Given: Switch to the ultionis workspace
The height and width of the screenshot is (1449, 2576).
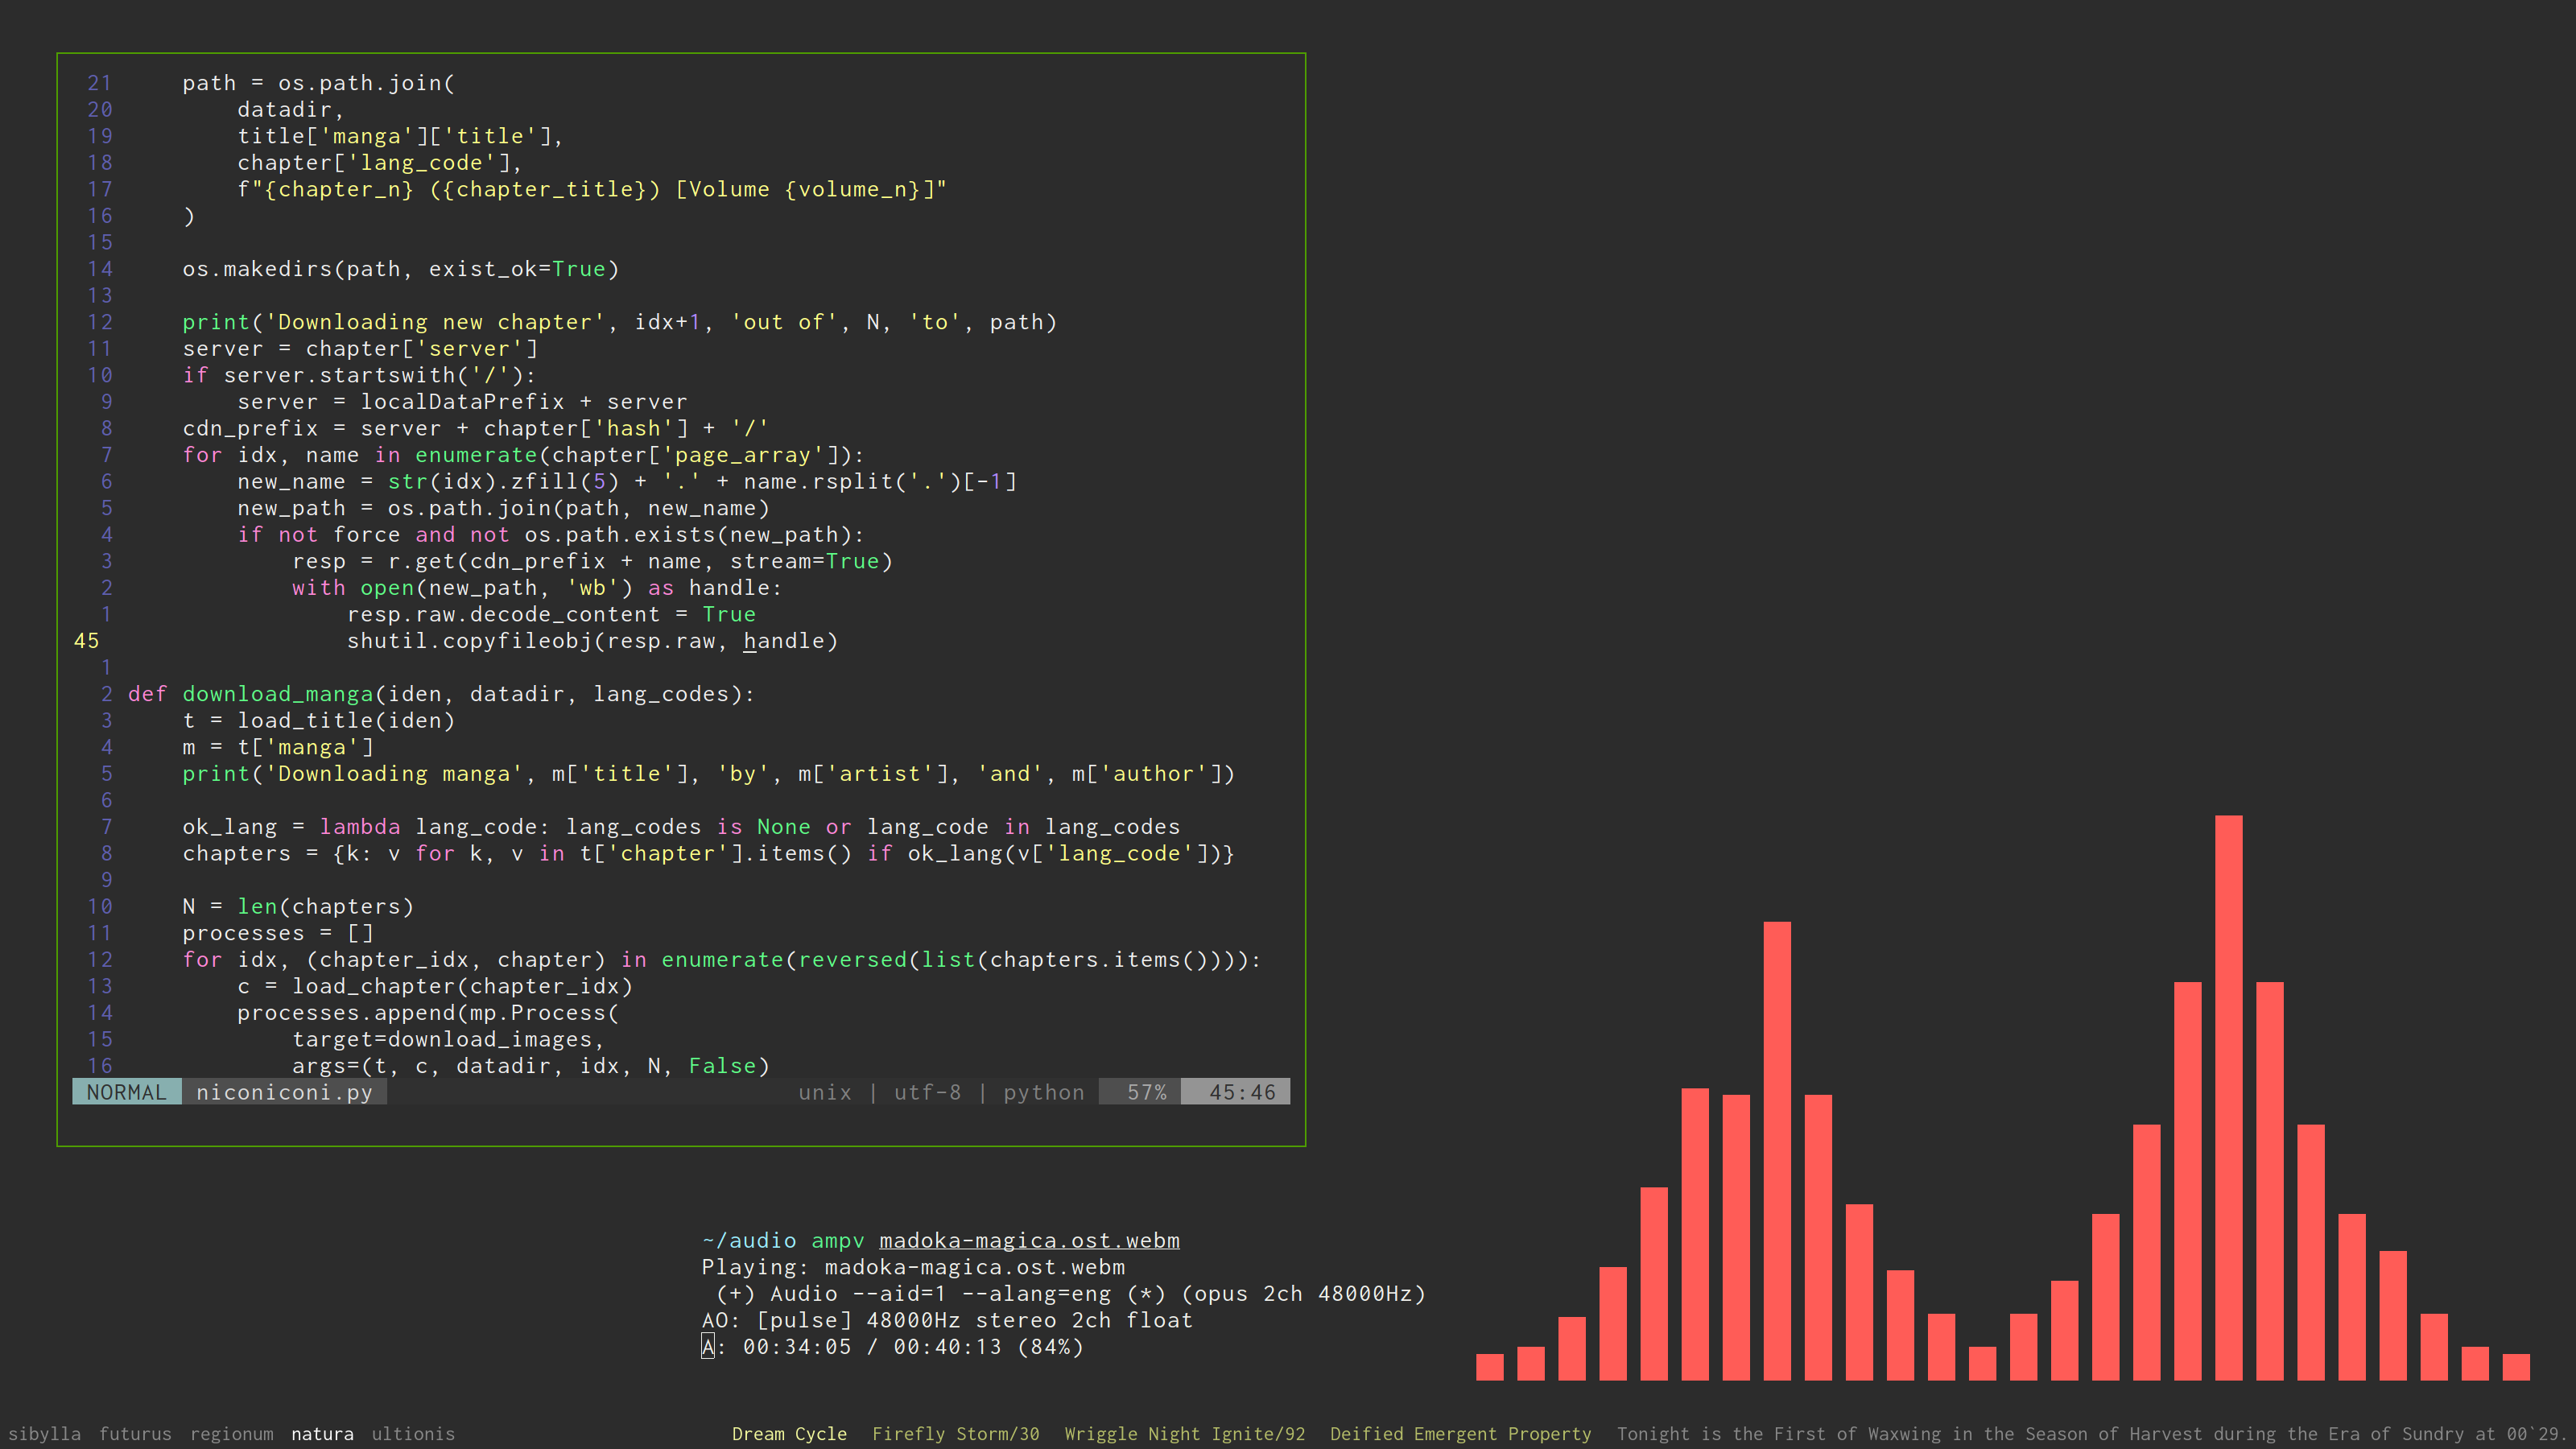Looking at the screenshot, I should (x=413, y=1433).
